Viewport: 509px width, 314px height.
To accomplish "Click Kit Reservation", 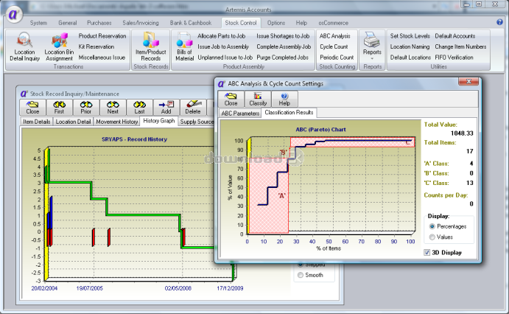I will click(x=96, y=46).
